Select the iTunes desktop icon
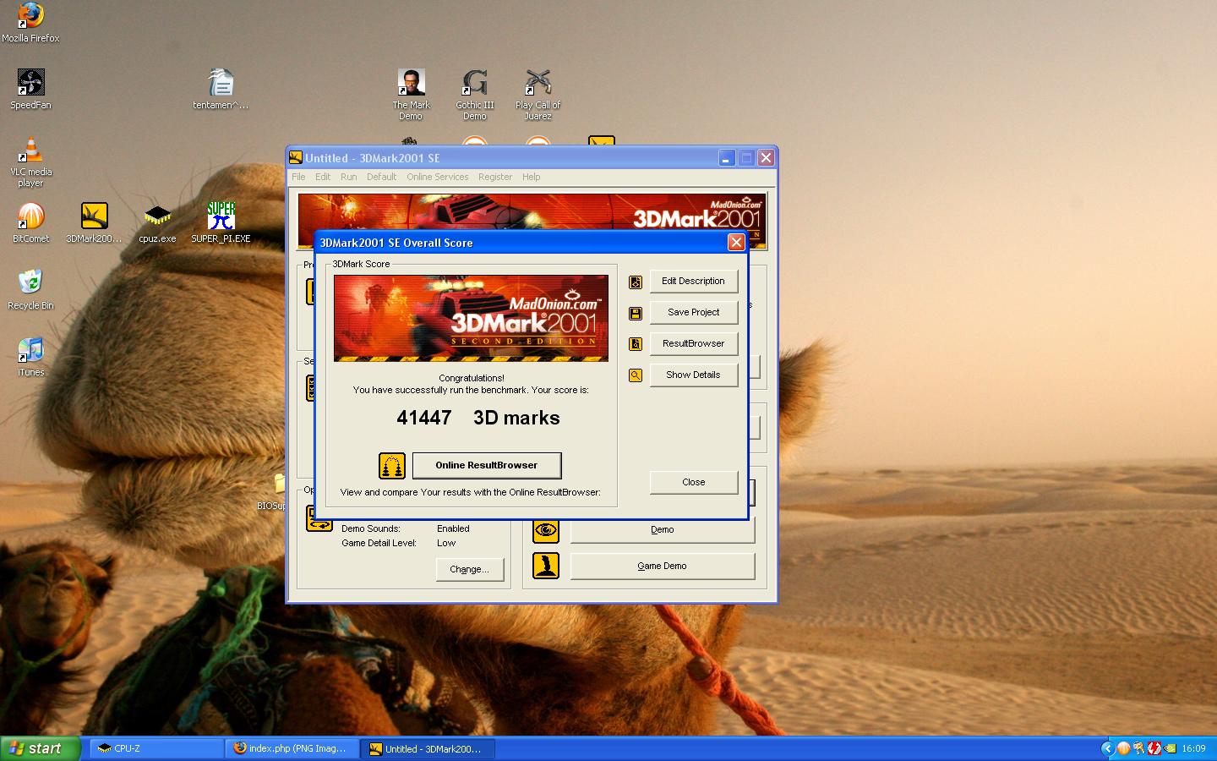1217x761 pixels. pyautogui.click(x=30, y=357)
